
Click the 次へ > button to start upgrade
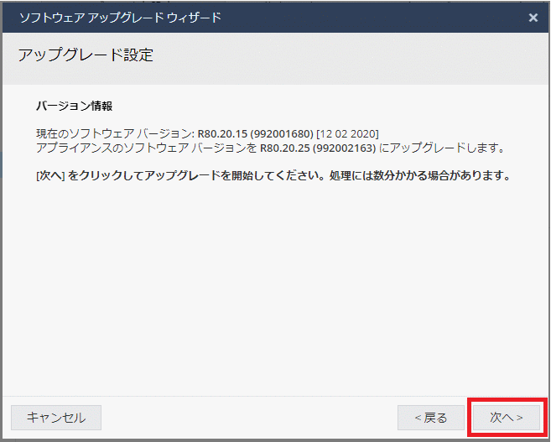(x=506, y=418)
